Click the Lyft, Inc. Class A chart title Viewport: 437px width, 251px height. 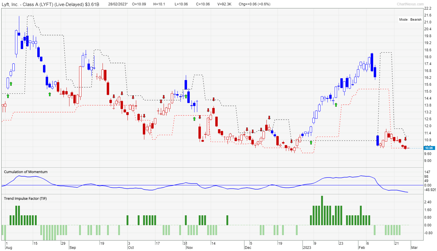(x=50, y=4)
